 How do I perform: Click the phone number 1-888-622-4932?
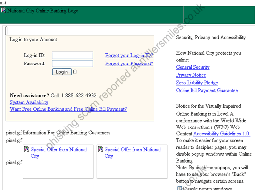pos(79,95)
